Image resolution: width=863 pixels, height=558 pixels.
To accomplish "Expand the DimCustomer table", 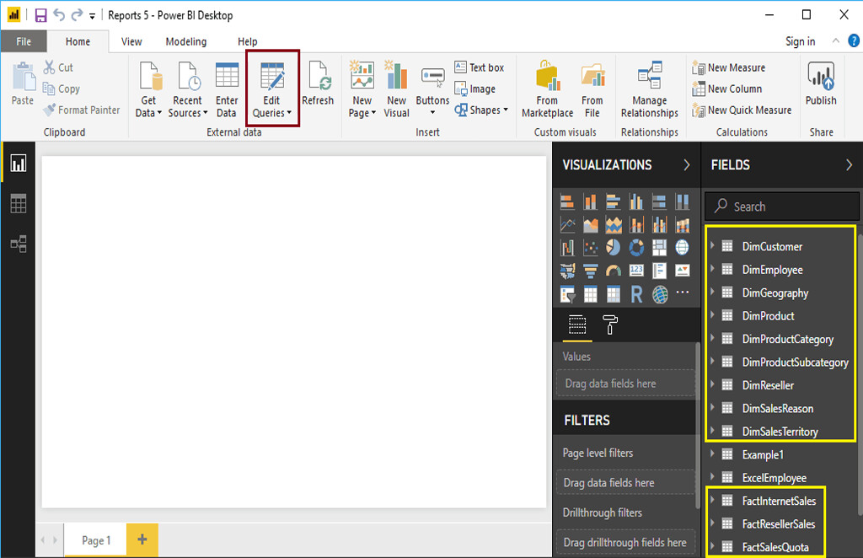I will [714, 246].
